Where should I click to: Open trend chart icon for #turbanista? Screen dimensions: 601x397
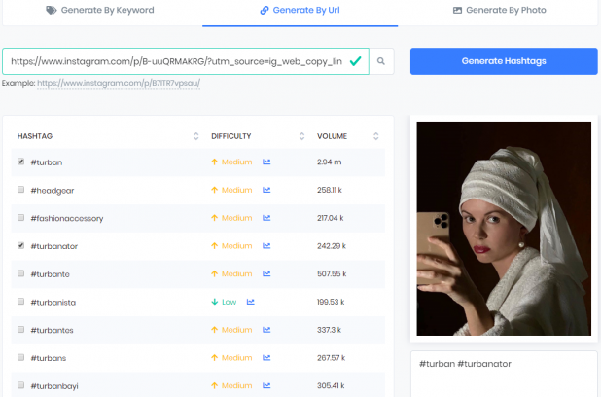[x=250, y=302]
